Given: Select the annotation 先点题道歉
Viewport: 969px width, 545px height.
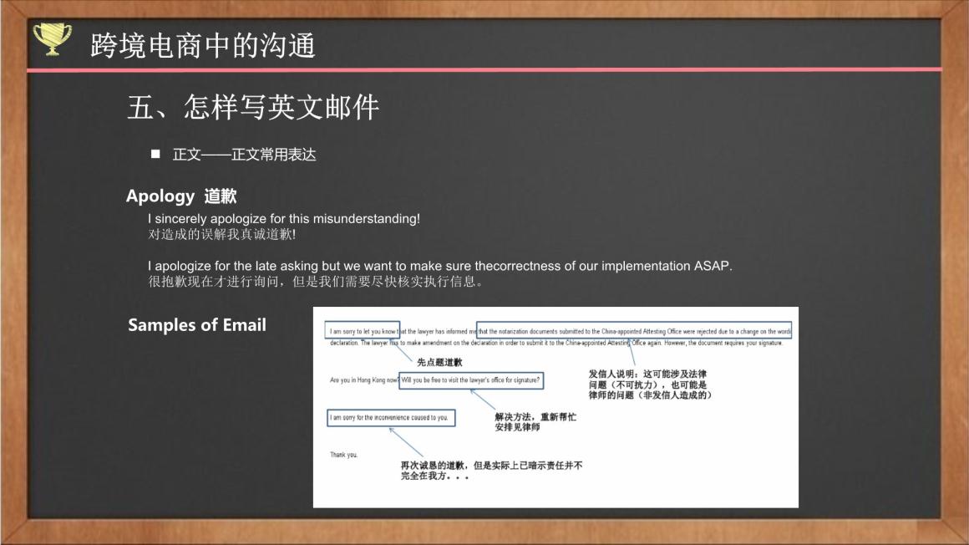Looking at the screenshot, I should click(x=439, y=362).
